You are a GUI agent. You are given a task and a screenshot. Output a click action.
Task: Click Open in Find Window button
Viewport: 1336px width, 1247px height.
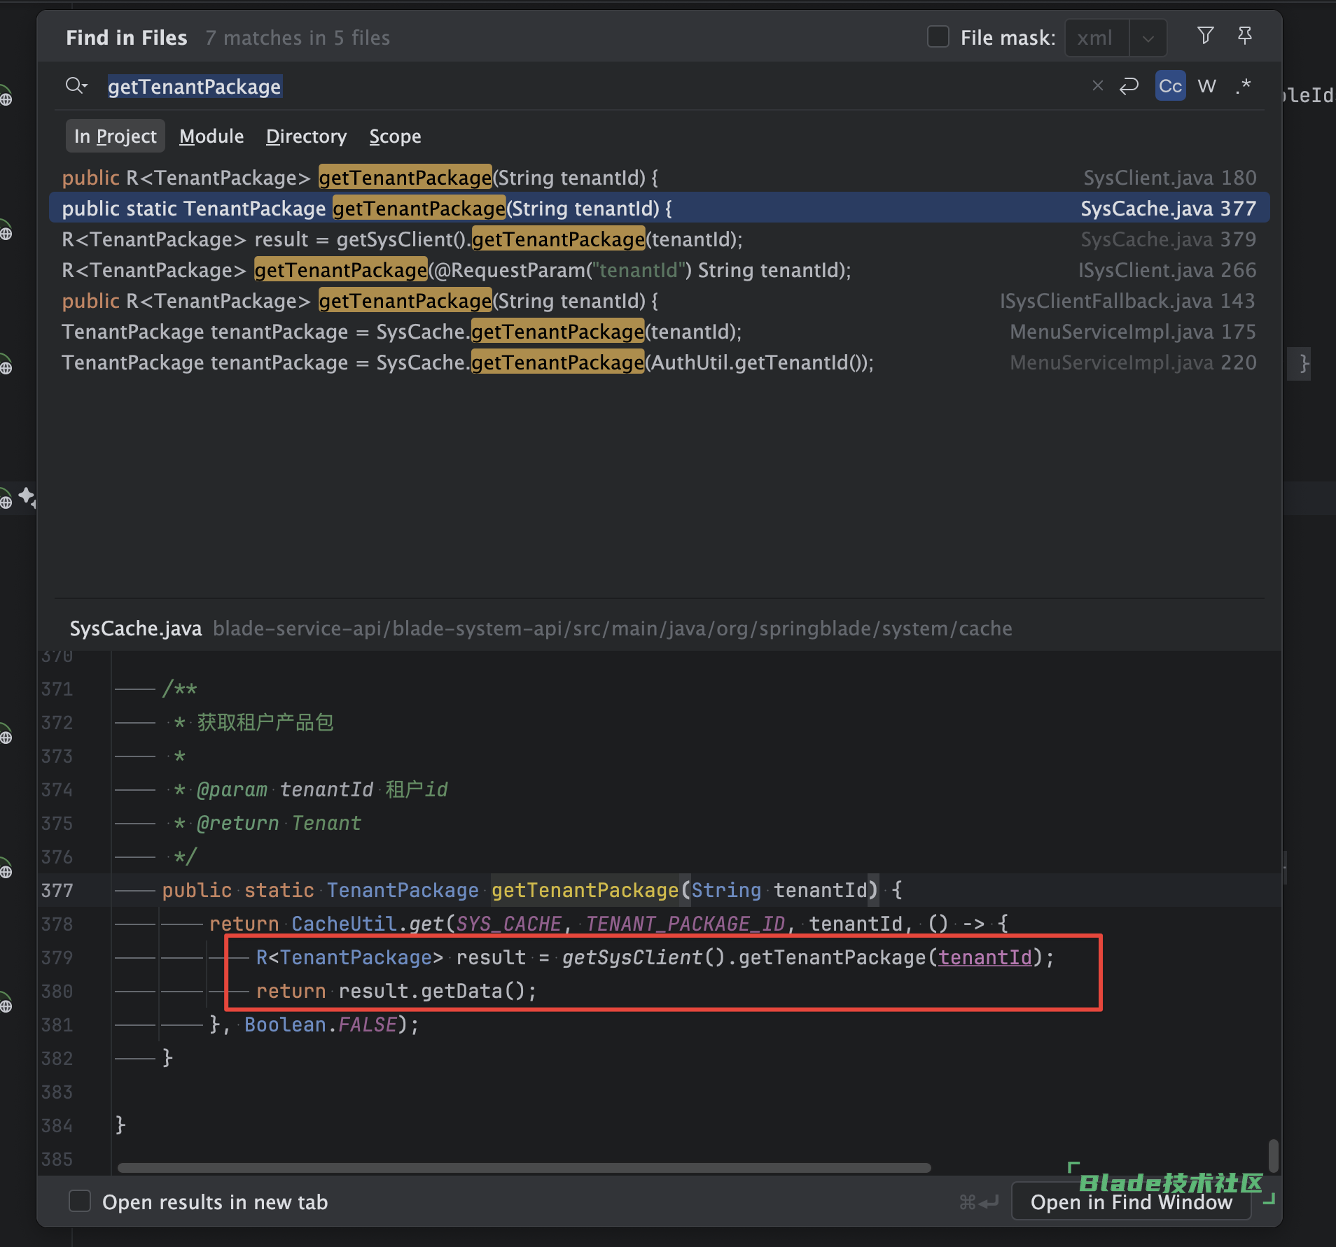point(1131,1202)
